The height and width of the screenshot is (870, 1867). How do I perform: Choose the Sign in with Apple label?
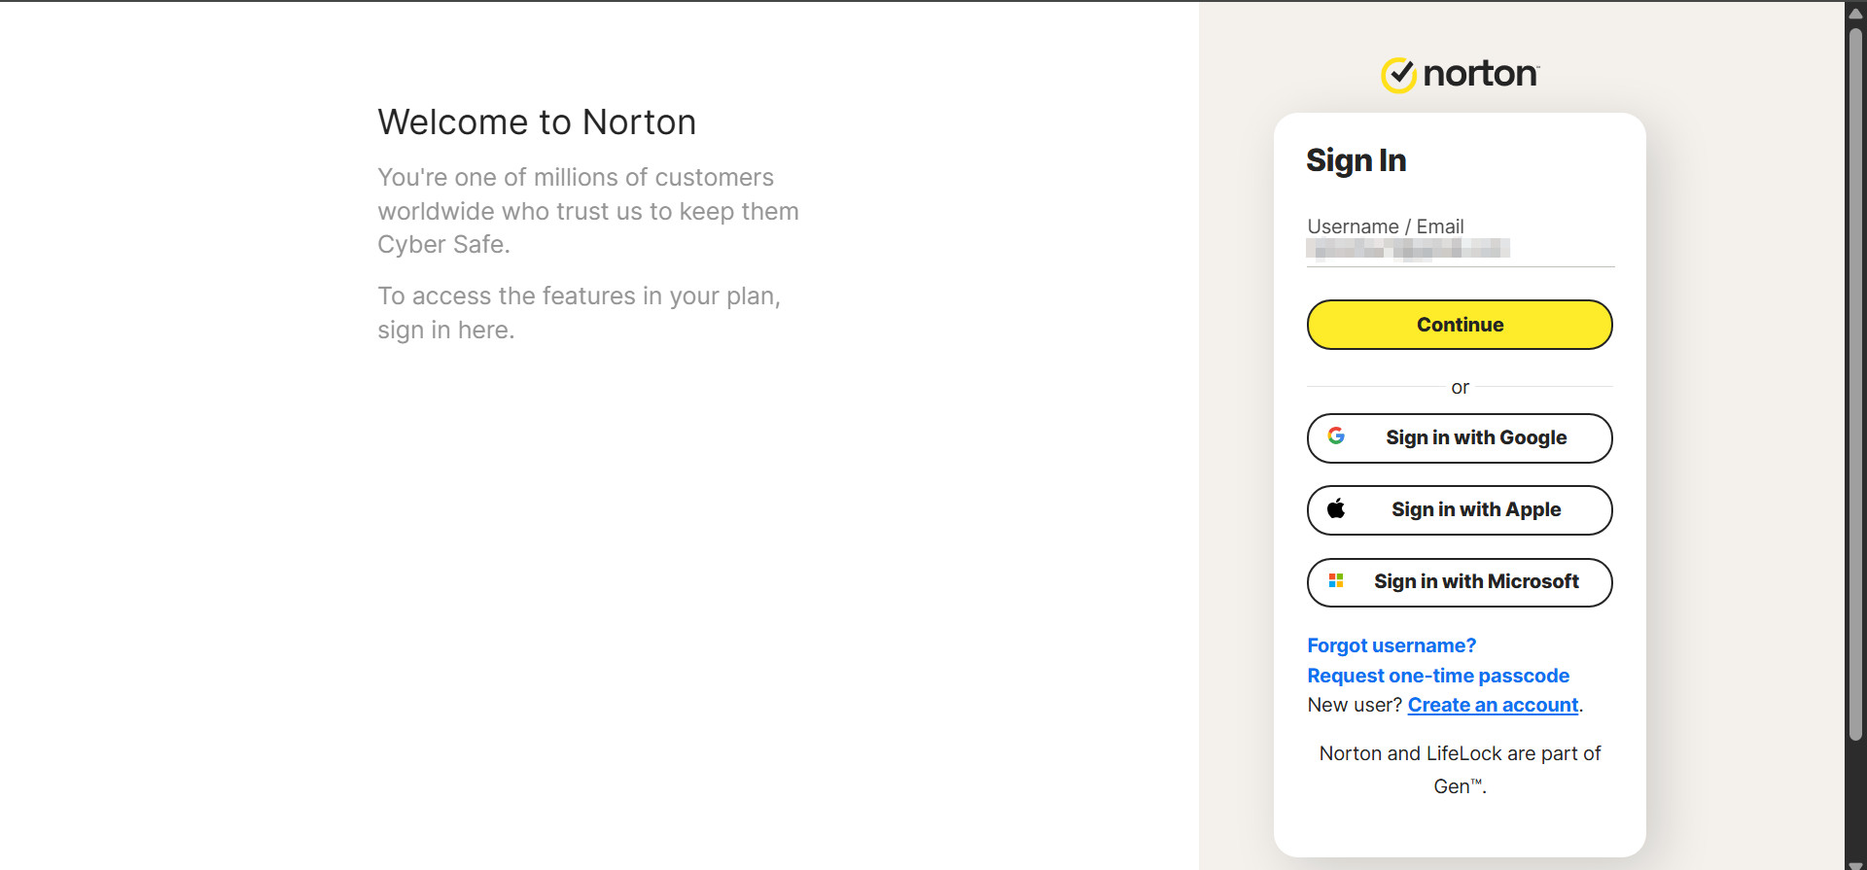pyautogui.click(x=1476, y=509)
